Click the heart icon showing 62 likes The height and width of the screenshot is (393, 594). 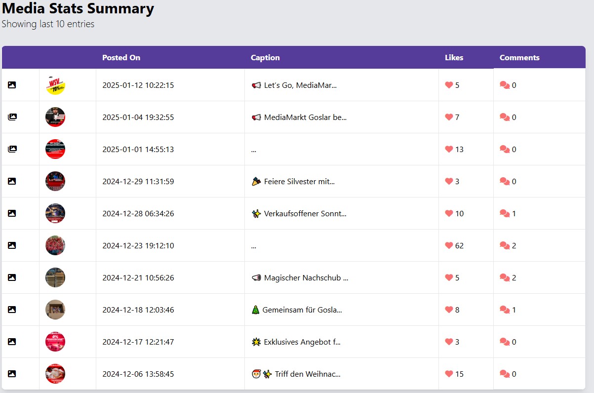(449, 245)
